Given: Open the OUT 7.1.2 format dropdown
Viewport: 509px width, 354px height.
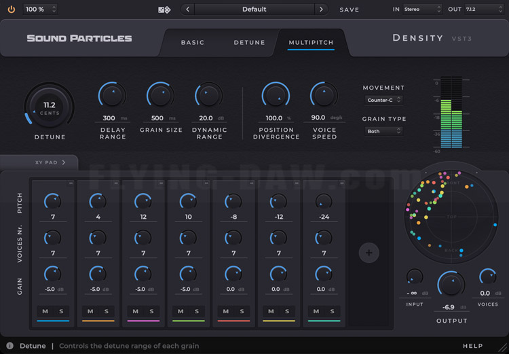Looking at the screenshot, I should pos(484,10).
